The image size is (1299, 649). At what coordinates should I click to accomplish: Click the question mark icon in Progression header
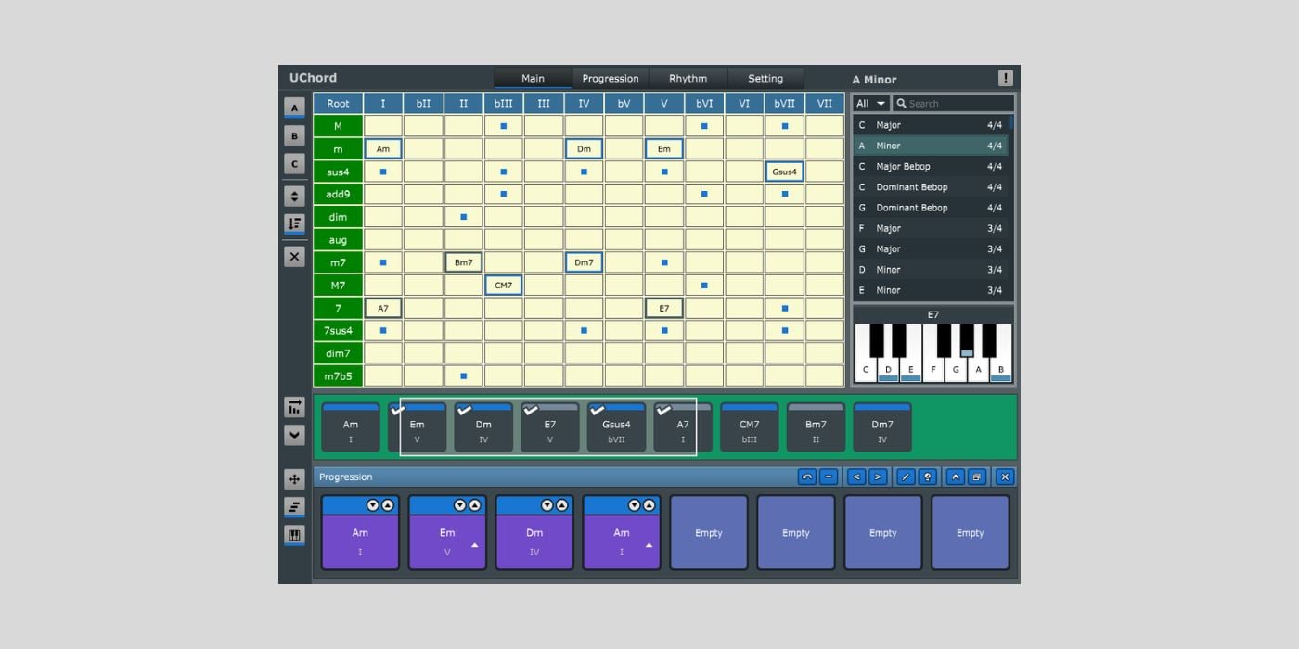(x=927, y=477)
